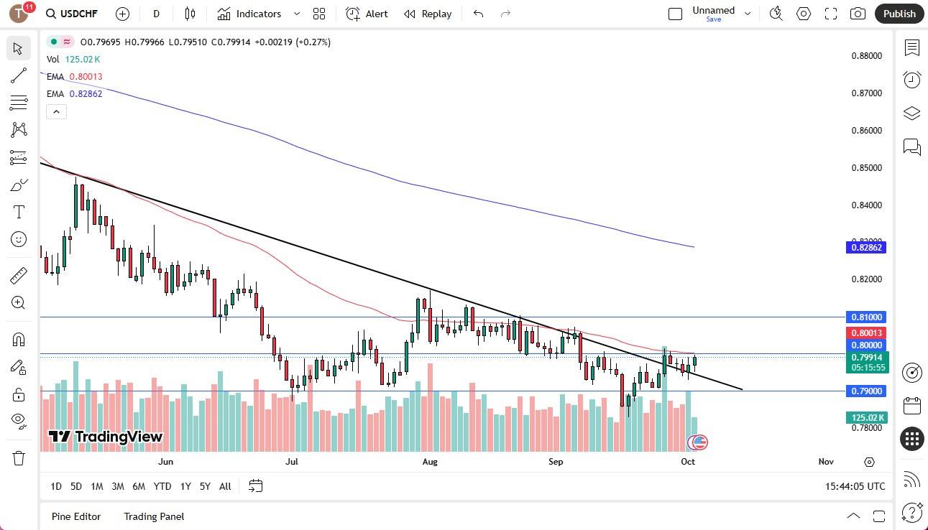Screen dimensions: 928x530
Task: Open the Unnamed layout dropdown arrow
Action: (x=748, y=14)
